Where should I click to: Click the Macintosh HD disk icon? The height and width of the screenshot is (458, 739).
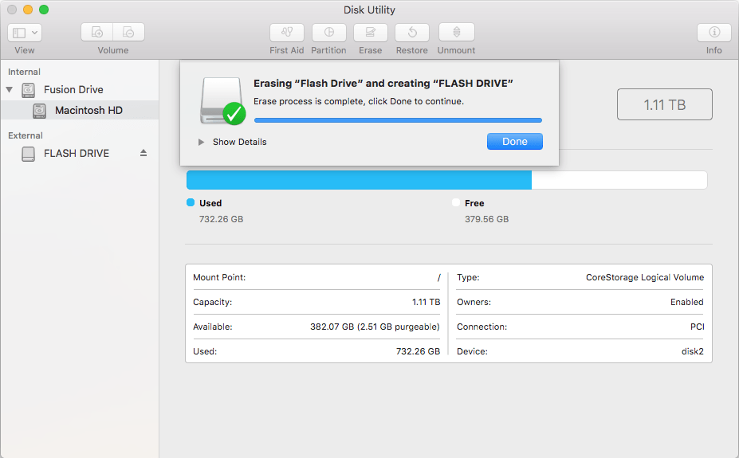click(39, 111)
